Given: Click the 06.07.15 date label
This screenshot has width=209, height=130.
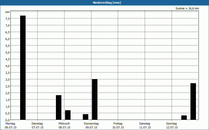Looking at the screenshot, I should pos(11,128).
